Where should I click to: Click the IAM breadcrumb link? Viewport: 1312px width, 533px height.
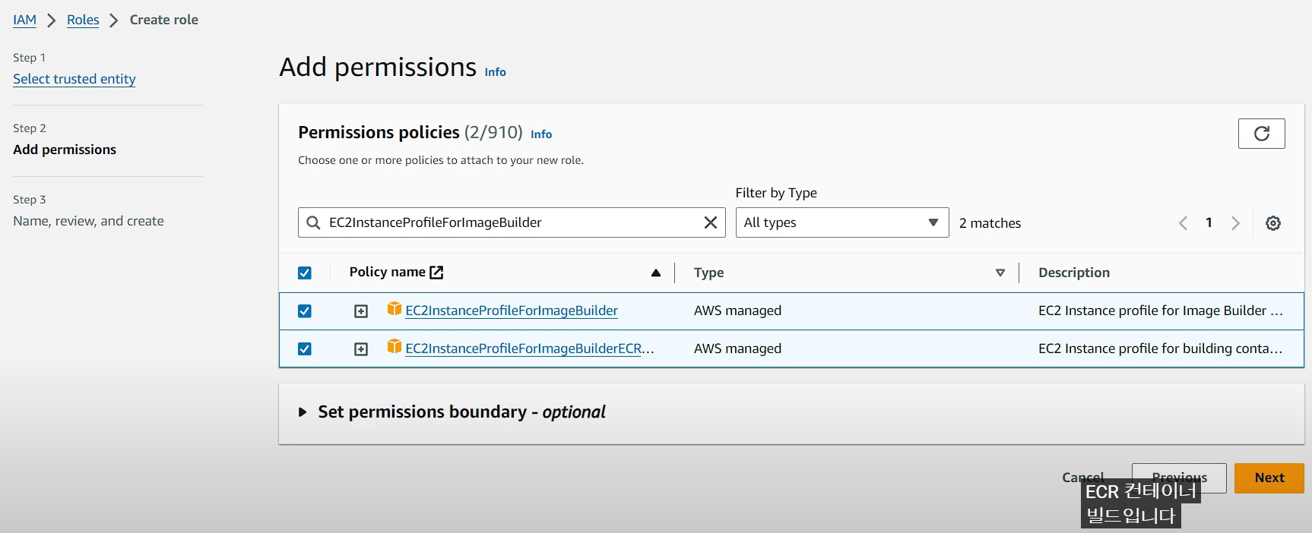click(24, 20)
